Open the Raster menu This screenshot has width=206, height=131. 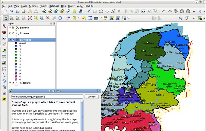[x=71, y=6]
